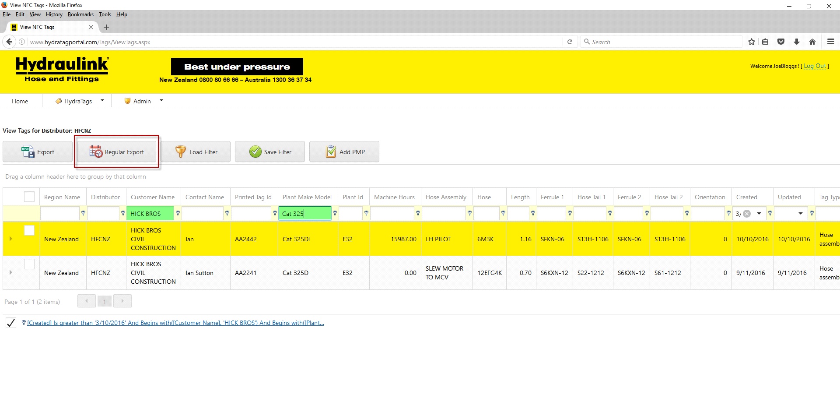Image resolution: width=840 pixels, height=416 pixels.
Task: Click the Log Out link
Action: pos(815,66)
